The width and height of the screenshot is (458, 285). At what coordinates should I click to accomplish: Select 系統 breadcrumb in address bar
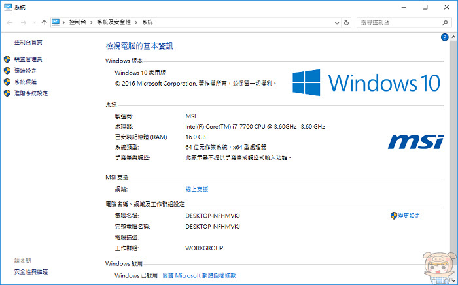point(147,22)
